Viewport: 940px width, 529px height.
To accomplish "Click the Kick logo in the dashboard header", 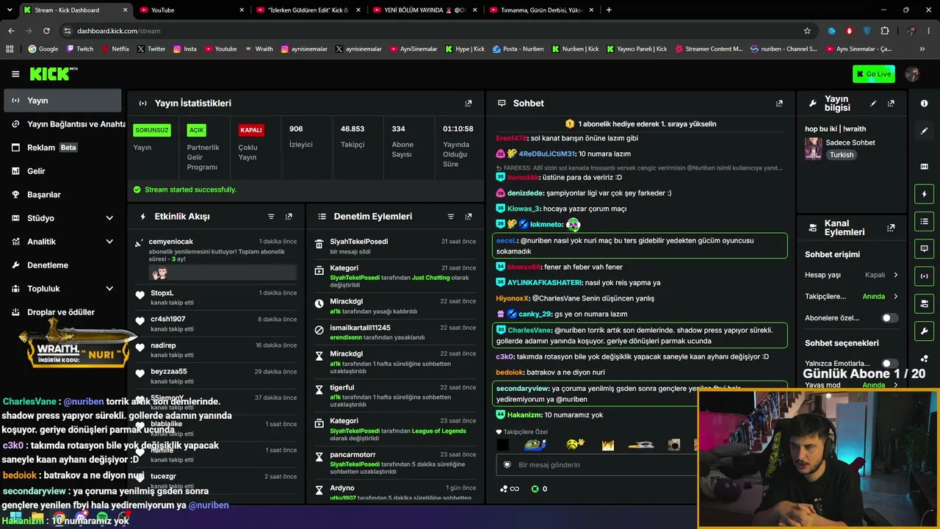I will (54, 73).
